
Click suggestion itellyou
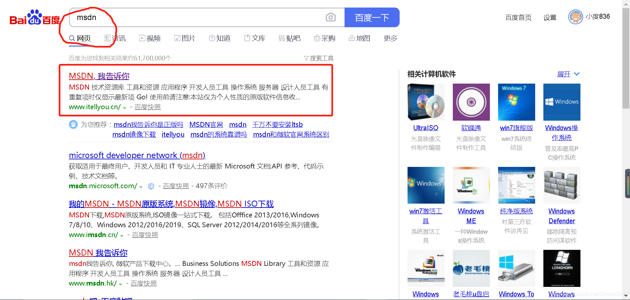pyautogui.click(x=173, y=134)
